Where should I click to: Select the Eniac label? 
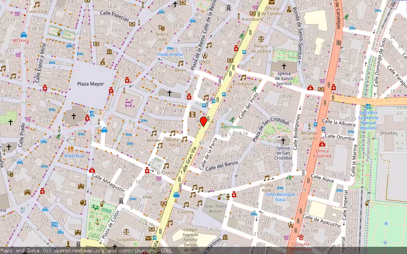click(x=148, y=197)
